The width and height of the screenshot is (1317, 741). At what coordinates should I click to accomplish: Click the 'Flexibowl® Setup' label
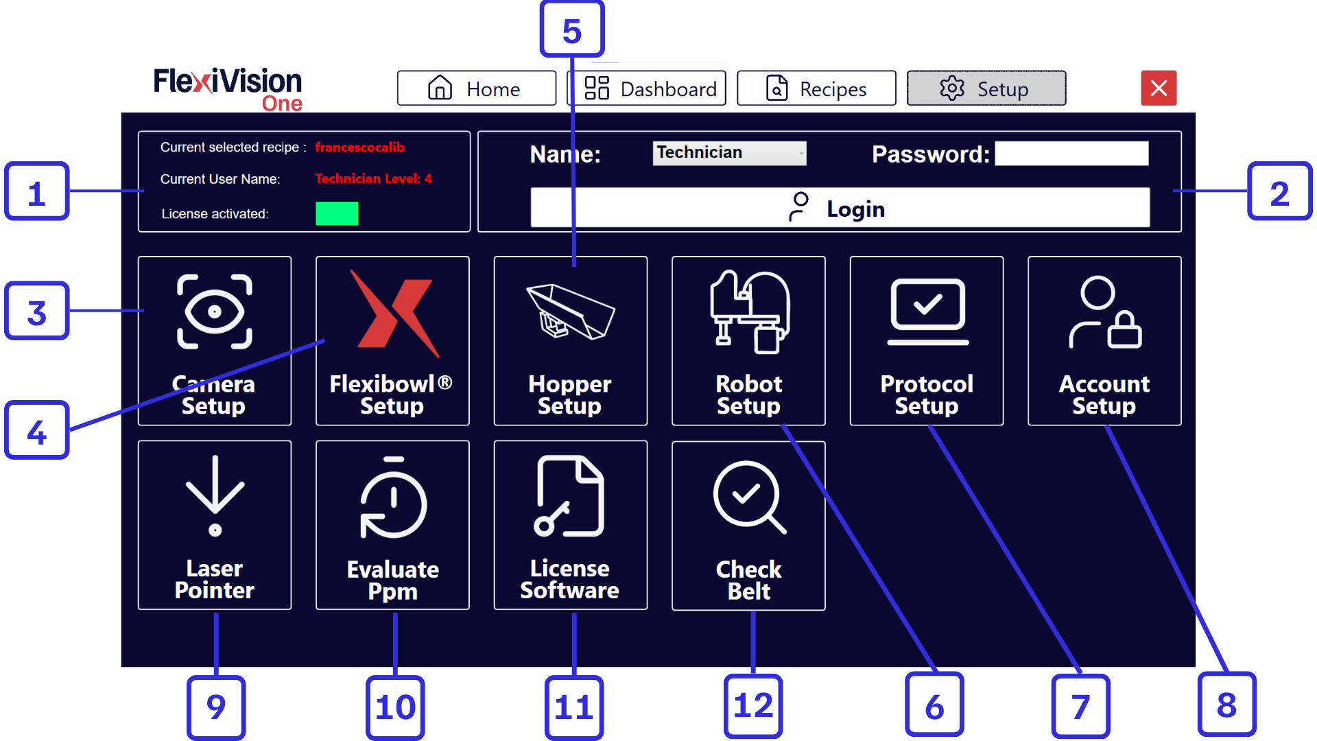[x=392, y=395]
